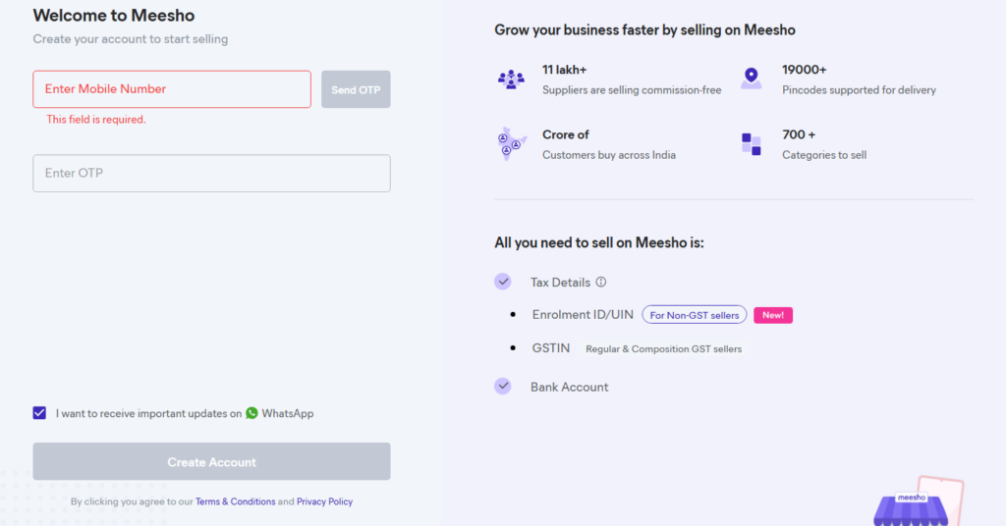The height and width of the screenshot is (526, 1006).
Task: Click the Enrolment ID/UIN item
Action: click(x=583, y=315)
